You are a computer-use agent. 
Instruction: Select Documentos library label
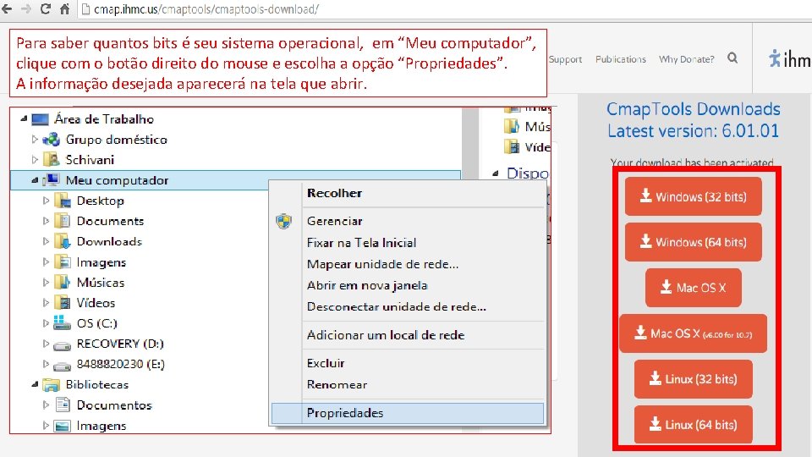(114, 405)
